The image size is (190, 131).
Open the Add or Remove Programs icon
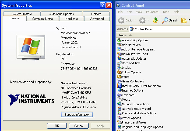click(x=119, y=49)
